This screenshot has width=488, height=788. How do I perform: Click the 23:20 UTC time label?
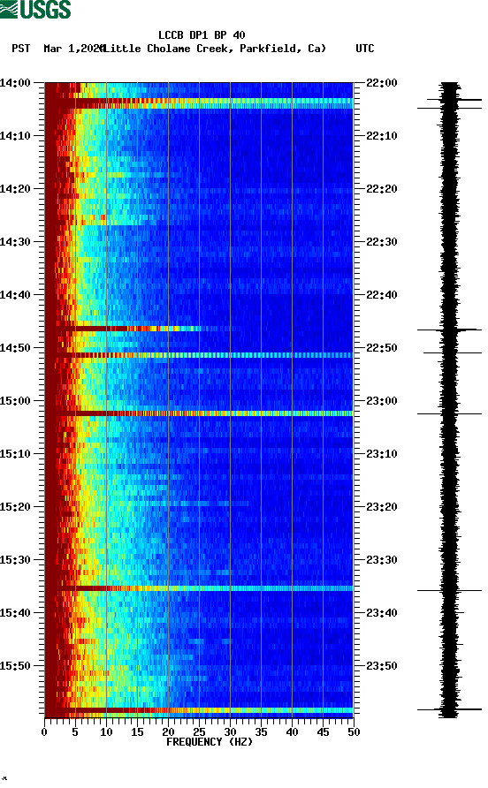click(382, 507)
